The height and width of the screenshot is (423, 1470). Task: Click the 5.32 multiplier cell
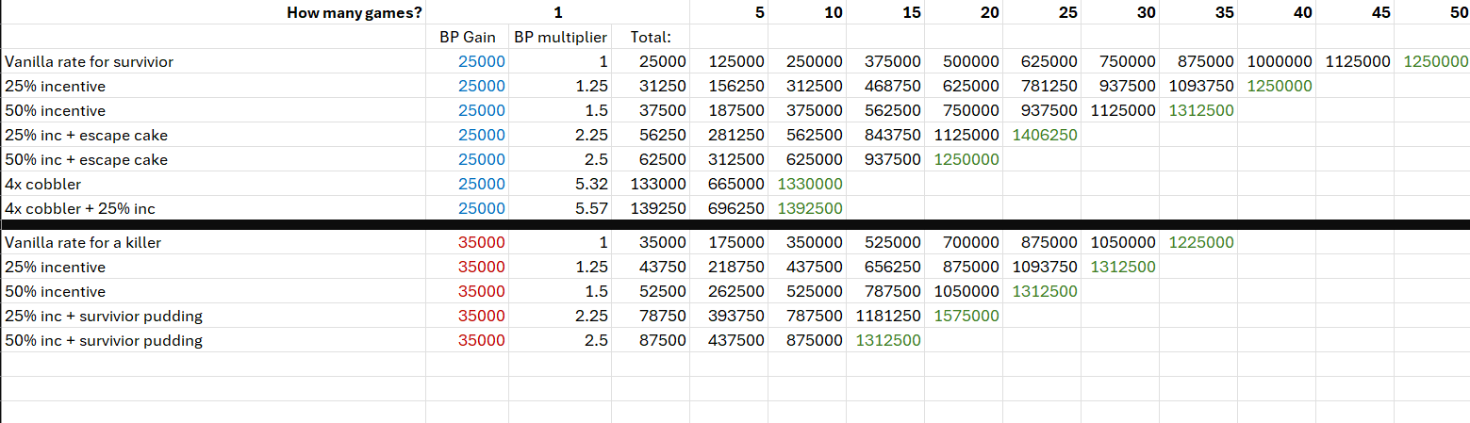(560, 184)
